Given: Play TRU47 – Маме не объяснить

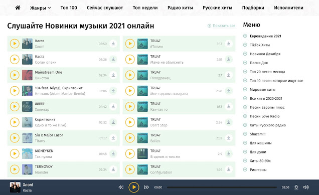Looking at the screenshot, I should [x=130, y=59].
